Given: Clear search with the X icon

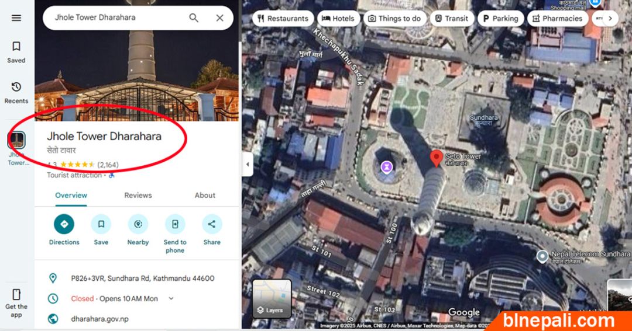Looking at the screenshot, I should pos(219,18).
